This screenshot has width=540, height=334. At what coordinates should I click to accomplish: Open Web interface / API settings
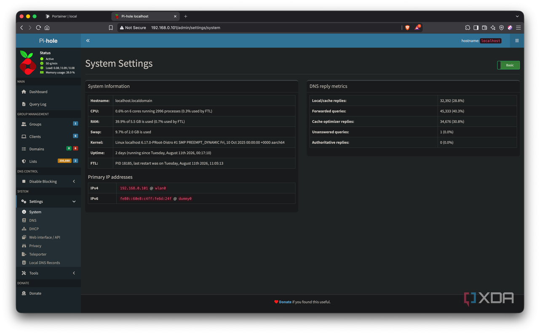click(x=45, y=237)
